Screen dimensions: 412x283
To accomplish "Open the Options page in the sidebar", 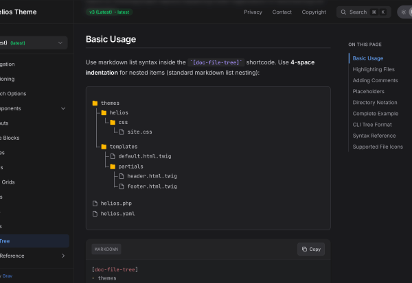I will pyautogui.click(x=13, y=94).
